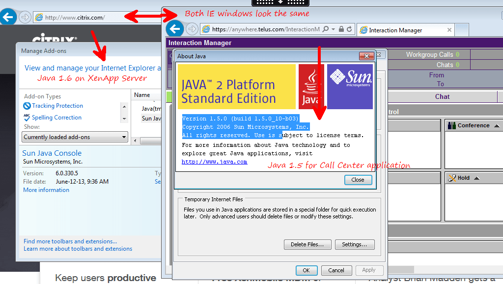Click the Java coffee cup logo
This screenshot has height=284, width=503.
pos(311,87)
